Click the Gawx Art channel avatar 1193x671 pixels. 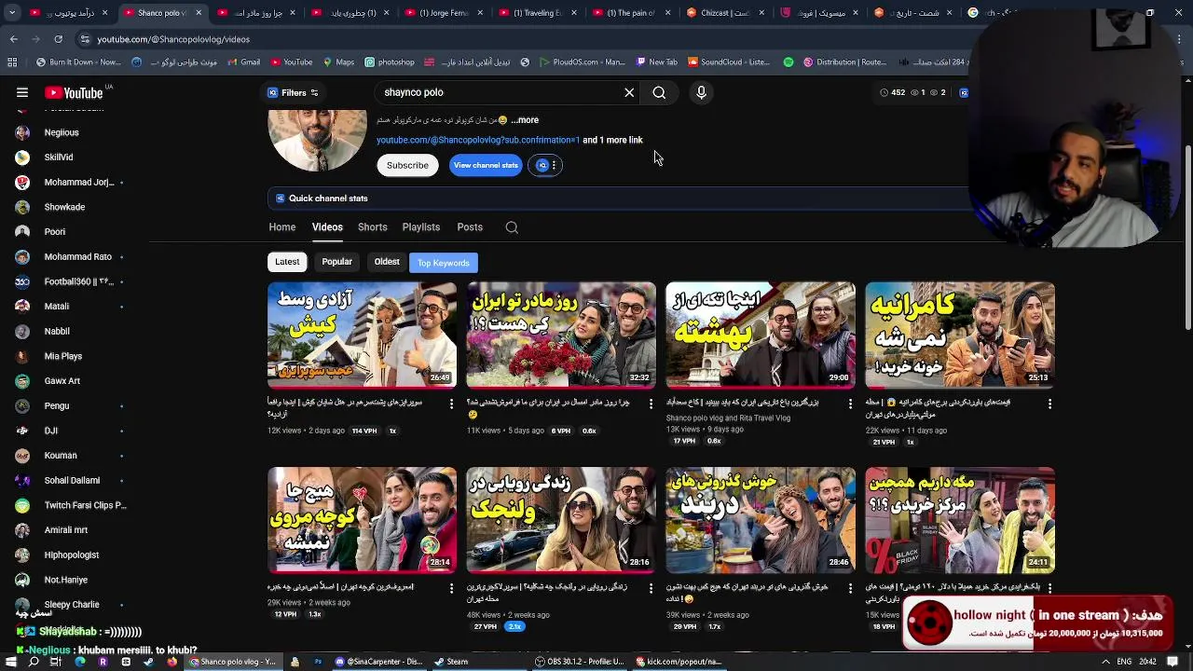22,381
